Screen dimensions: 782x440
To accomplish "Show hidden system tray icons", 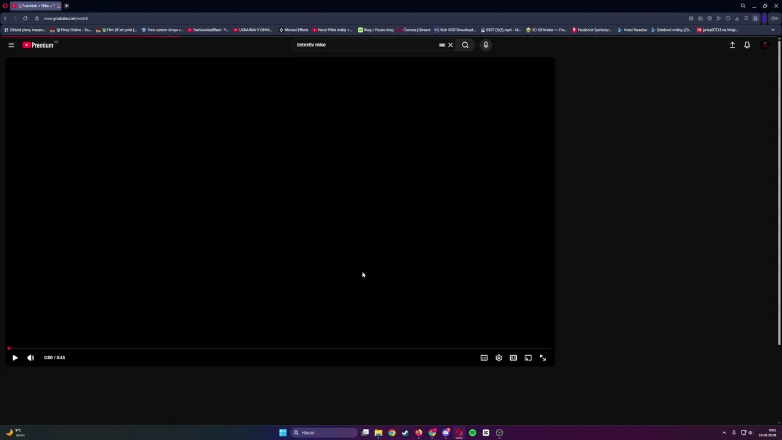I will pos(724,433).
